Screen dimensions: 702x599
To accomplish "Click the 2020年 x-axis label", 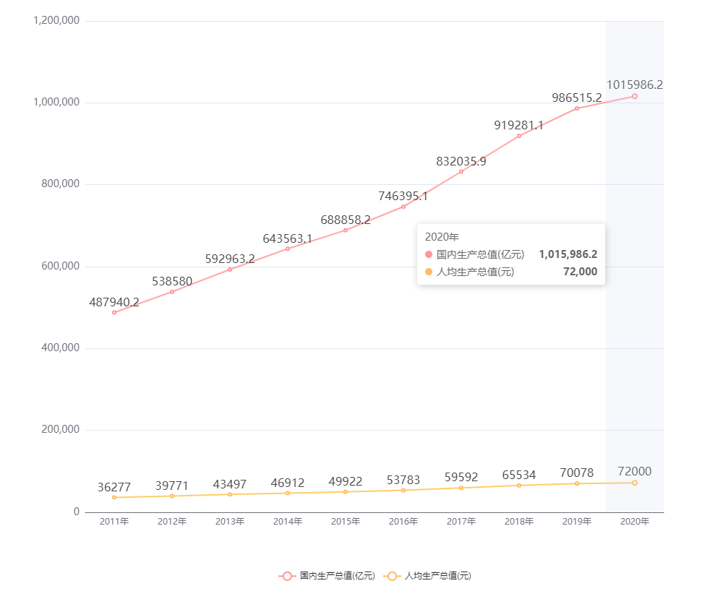I will tap(635, 522).
